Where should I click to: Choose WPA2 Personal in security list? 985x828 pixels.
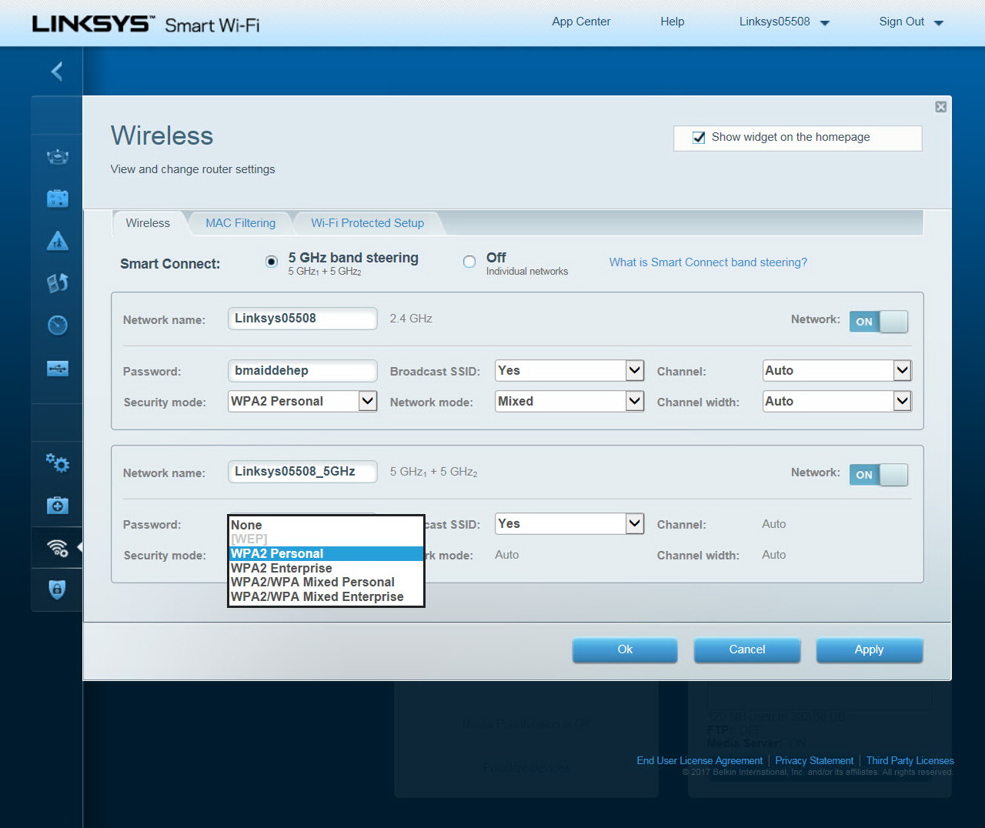(x=326, y=554)
